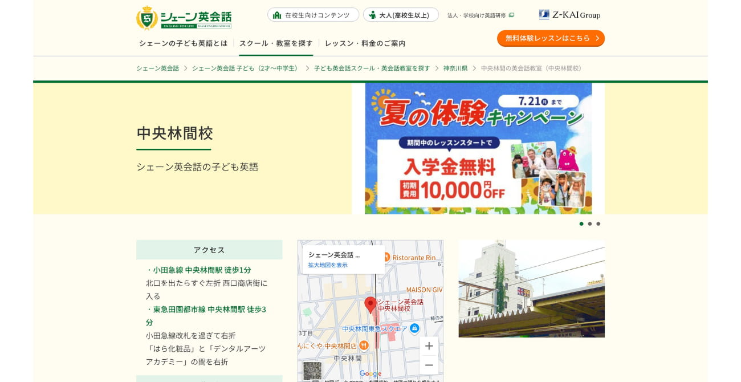Click the person icon in 大人(高校生以上) button
Image resolution: width=741 pixels, height=382 pixels.
pos(373,15)
